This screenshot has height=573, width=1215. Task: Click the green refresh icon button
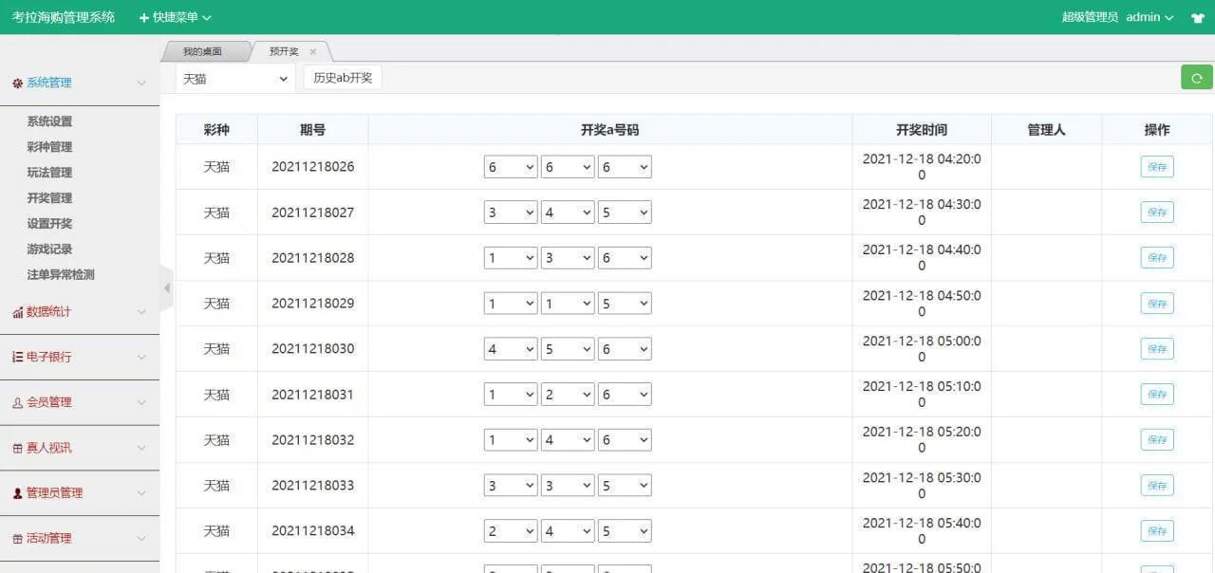coord(1196,78)
